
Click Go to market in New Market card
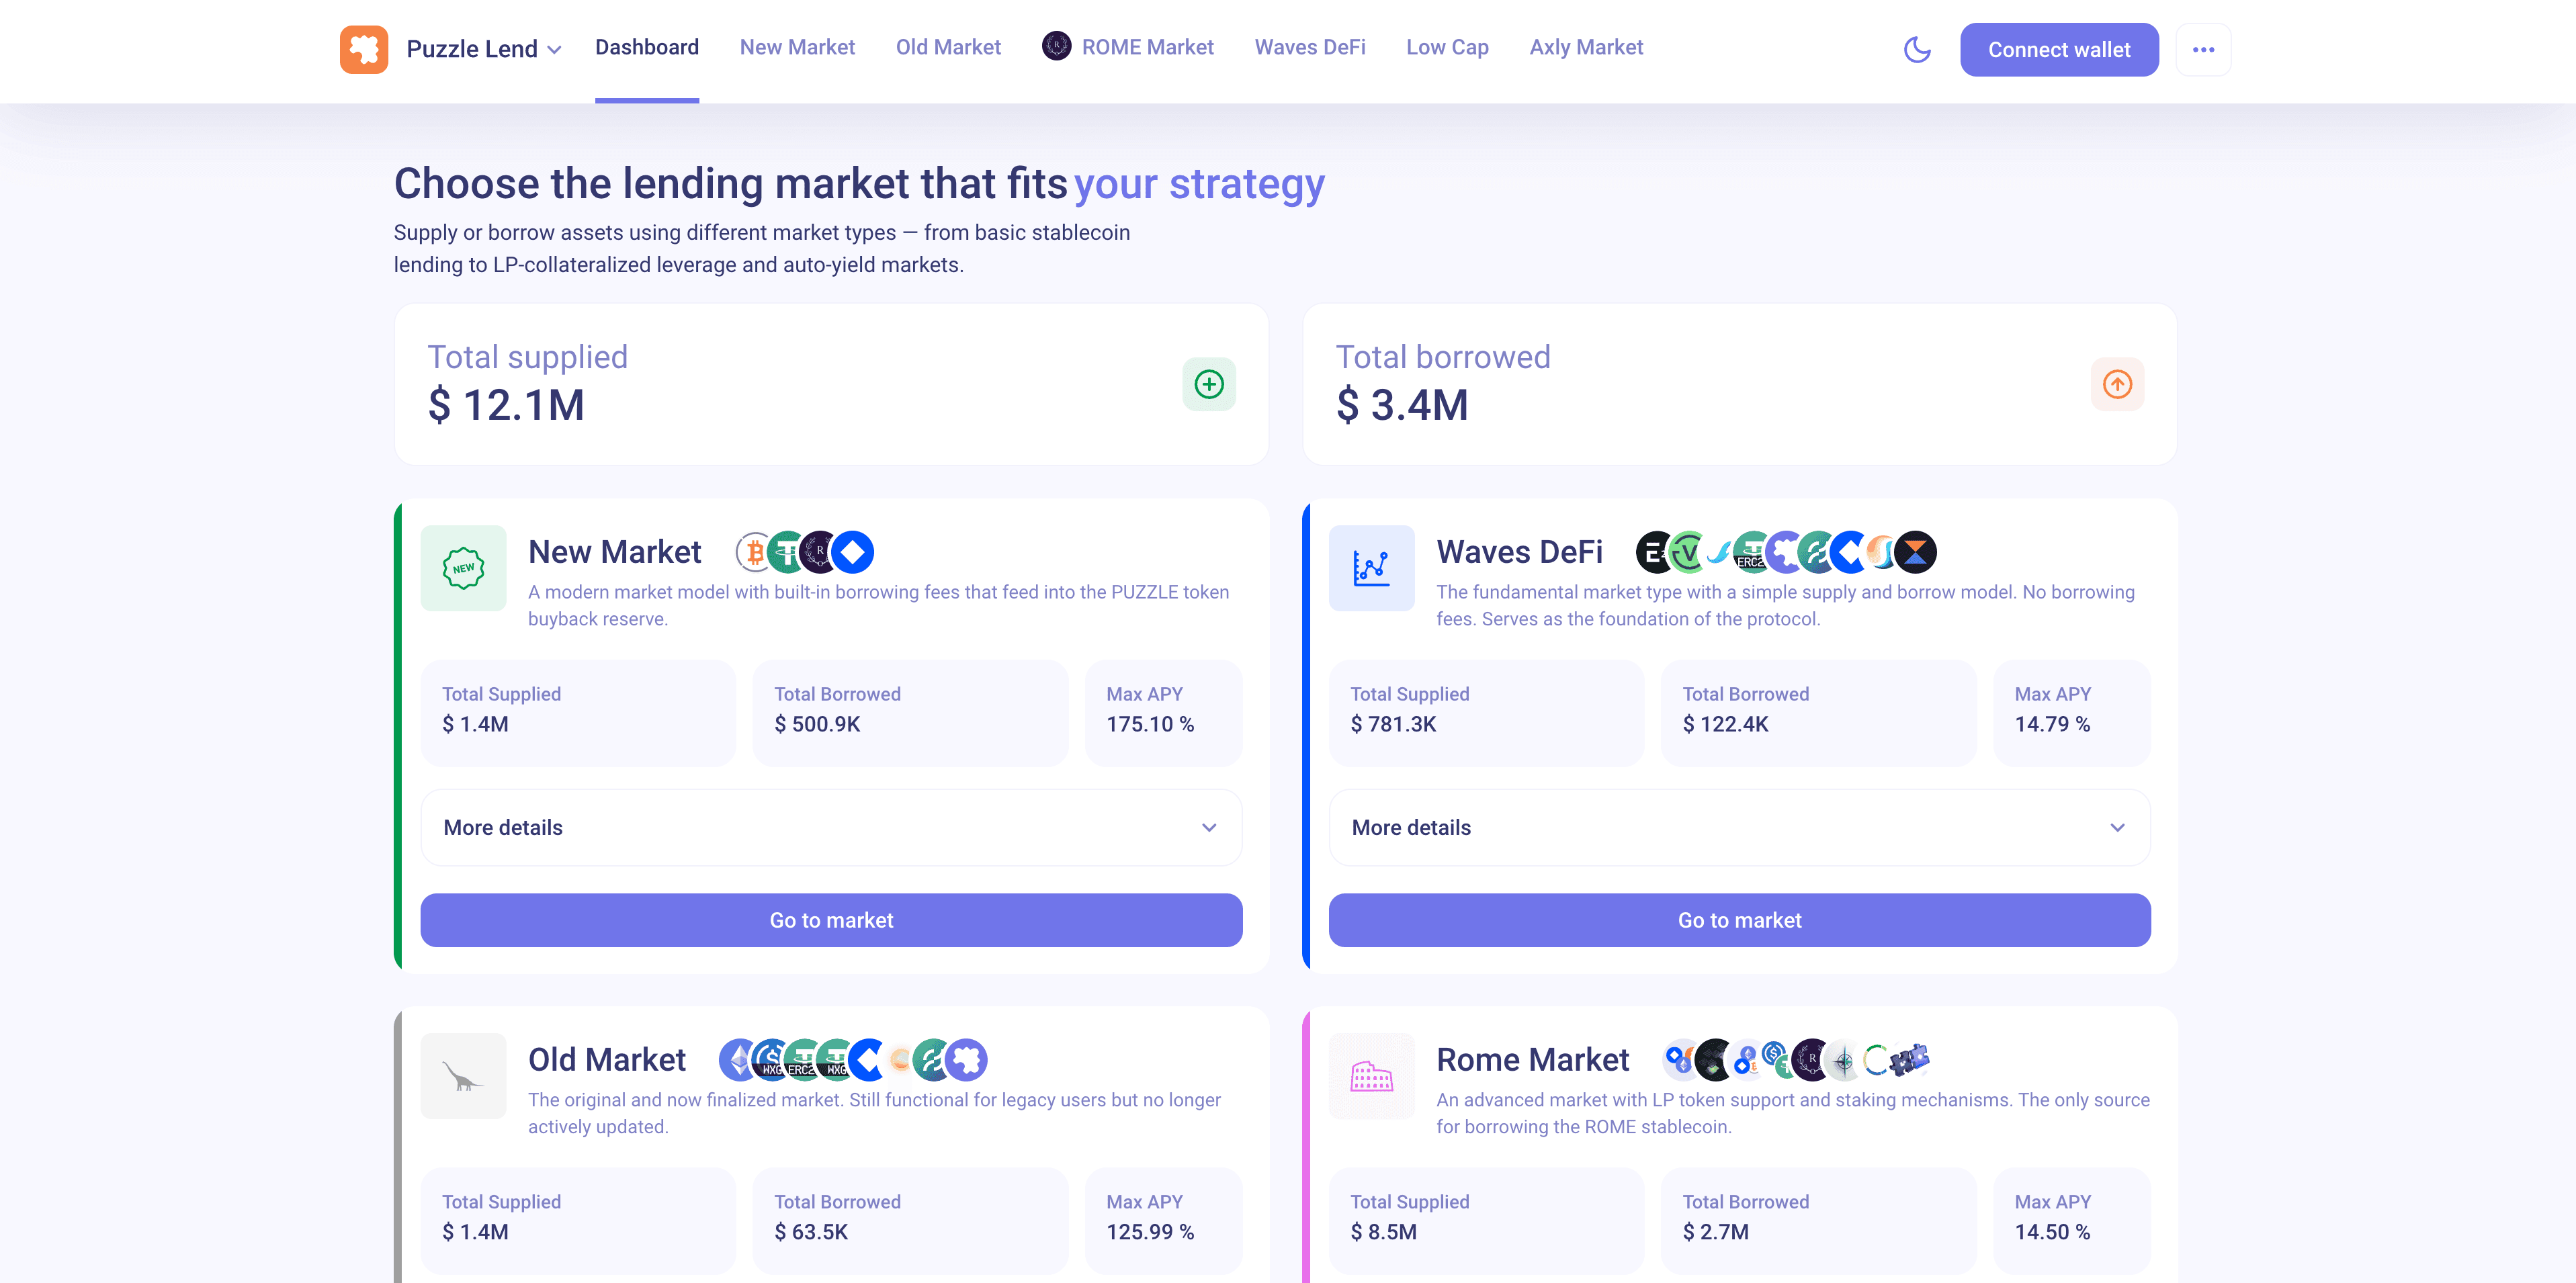831,920
